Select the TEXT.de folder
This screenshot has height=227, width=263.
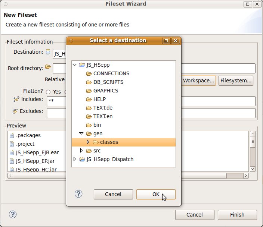pos(103,108)
